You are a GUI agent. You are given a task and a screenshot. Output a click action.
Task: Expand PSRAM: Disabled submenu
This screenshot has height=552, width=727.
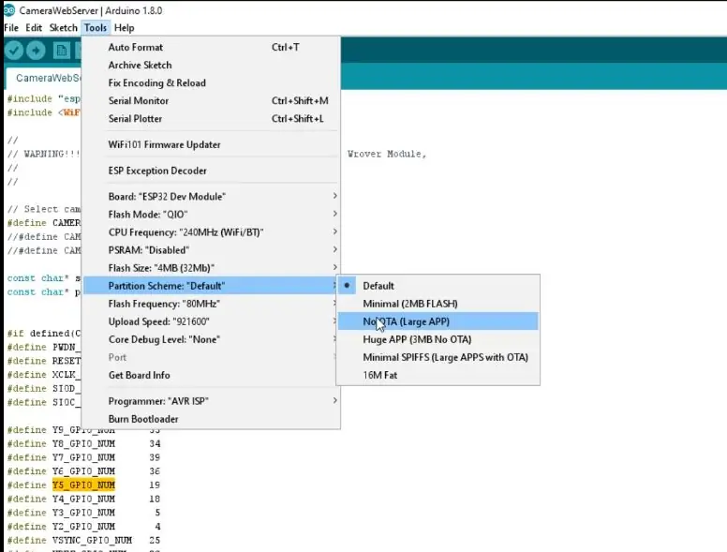211,250
